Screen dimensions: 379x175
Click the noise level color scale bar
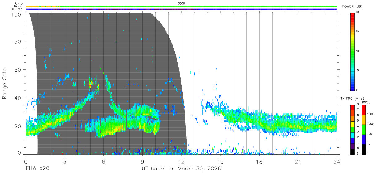(x=364, y=129)
